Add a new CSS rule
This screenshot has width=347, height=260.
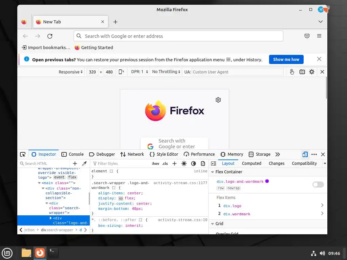pyautogui.click(x=175, y=164)
